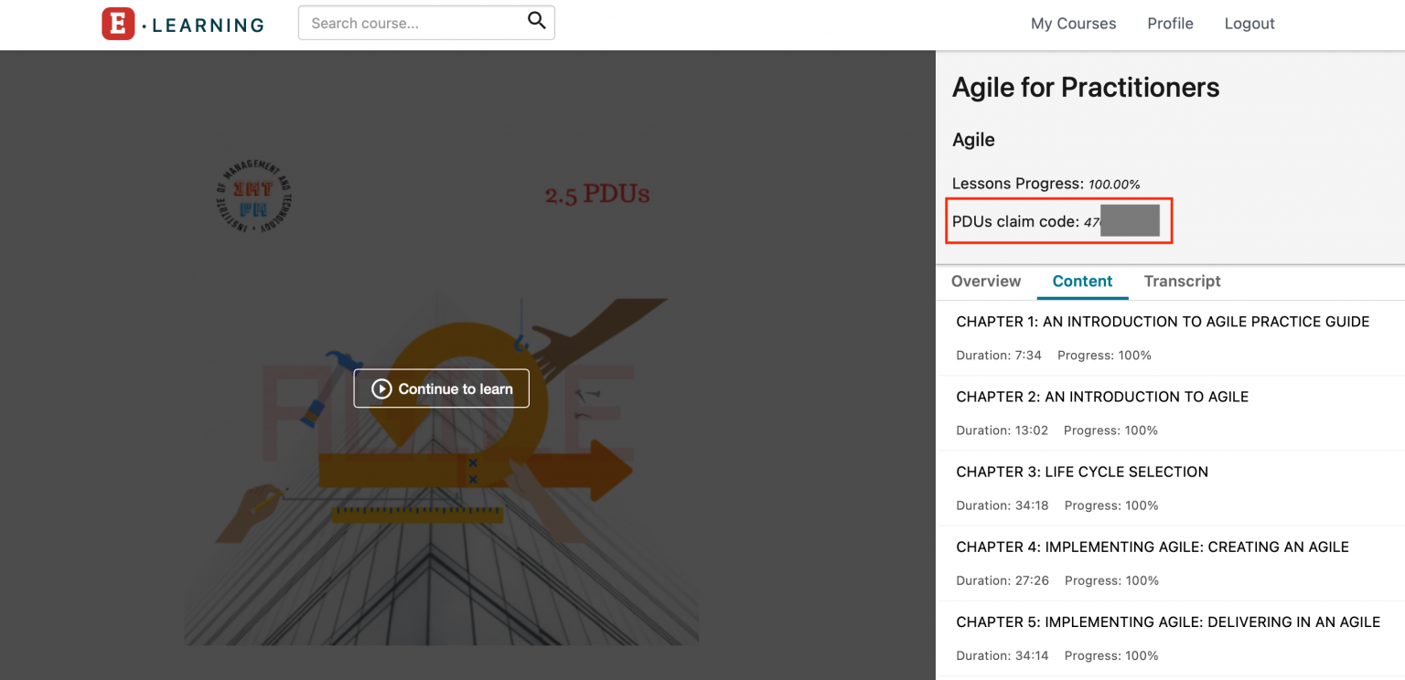This screenshot has width=1405, height=680.
Task: Click the E-Learning logo icon
Action: pyautogui.click(x=118, y=24)
